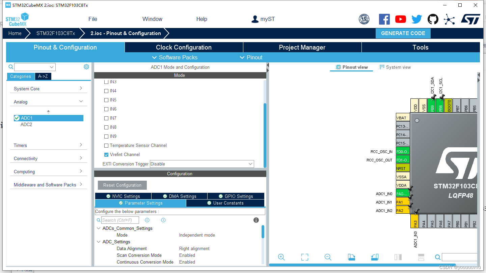Screen dimensions: 486x273
Task: Open the DMA Settings tab
Action: pos(179,196)
